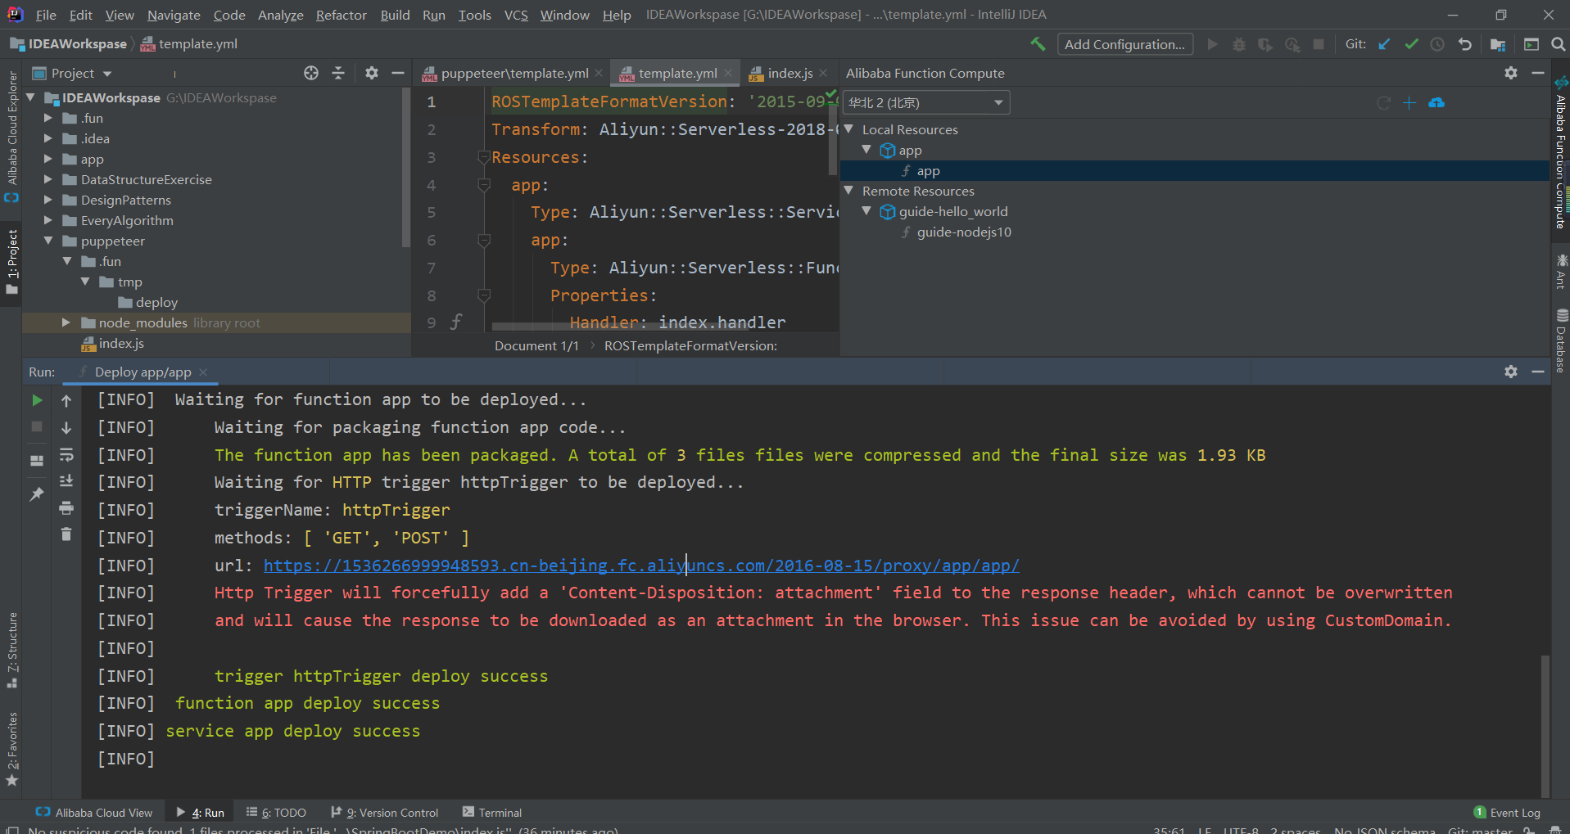Viewport: 1570px width, 834px height.
Task: Click Git update project arrow icon
Action: click(x=1384, y=44)
